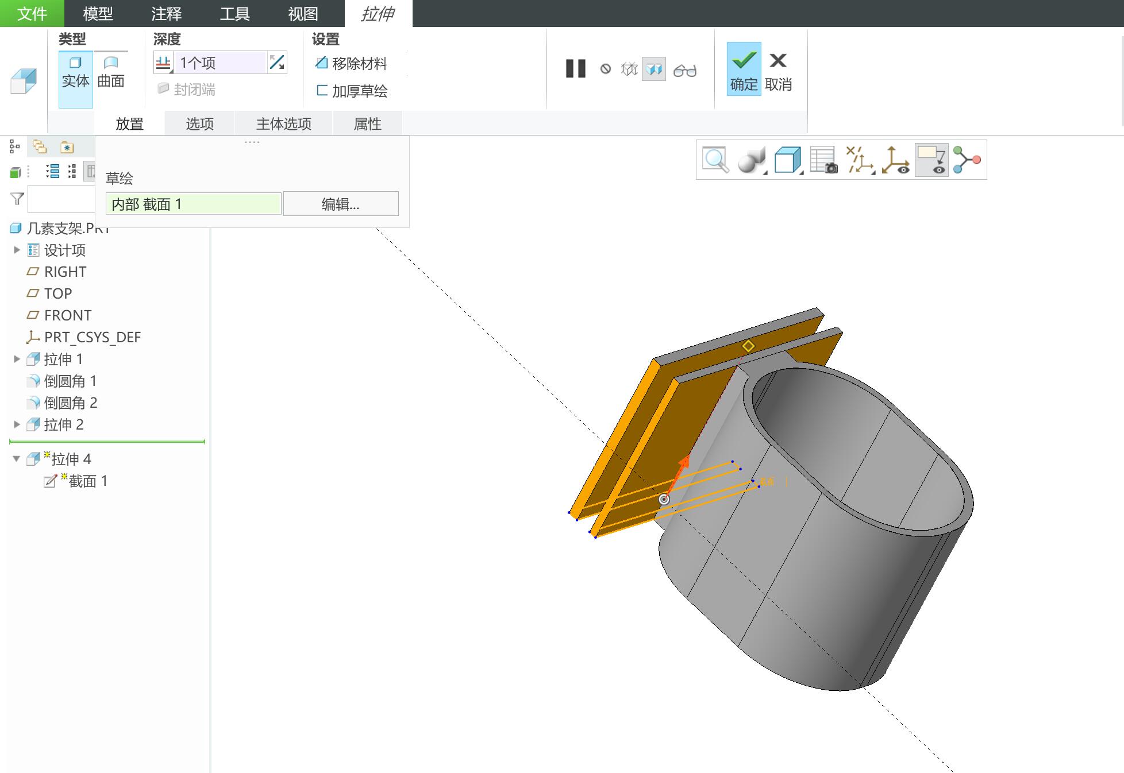Open the zoom refit magnifier icon
This screenshot has width=1124, height=773.
716,160
